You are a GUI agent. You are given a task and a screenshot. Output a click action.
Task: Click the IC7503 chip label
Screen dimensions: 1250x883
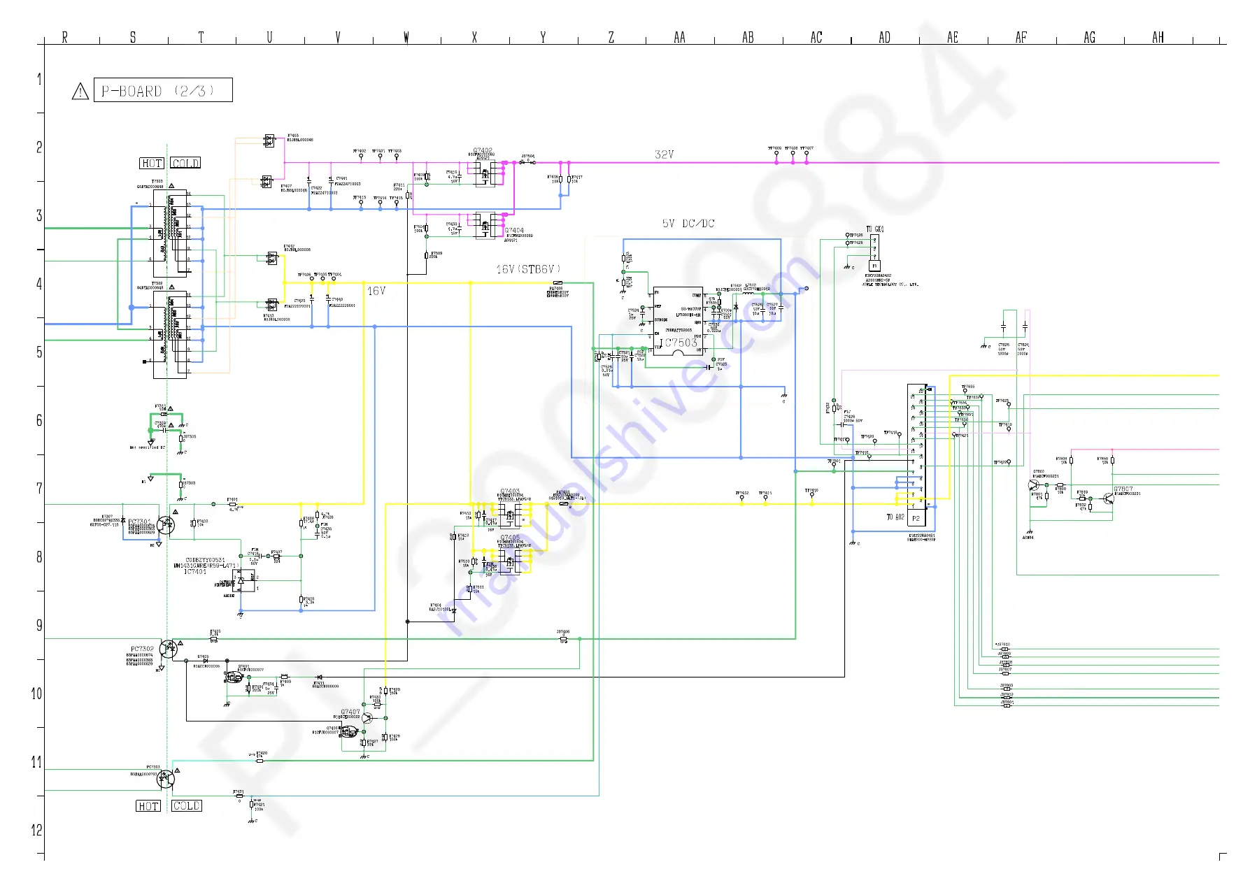pyautogui.click(x=680, y=343)
